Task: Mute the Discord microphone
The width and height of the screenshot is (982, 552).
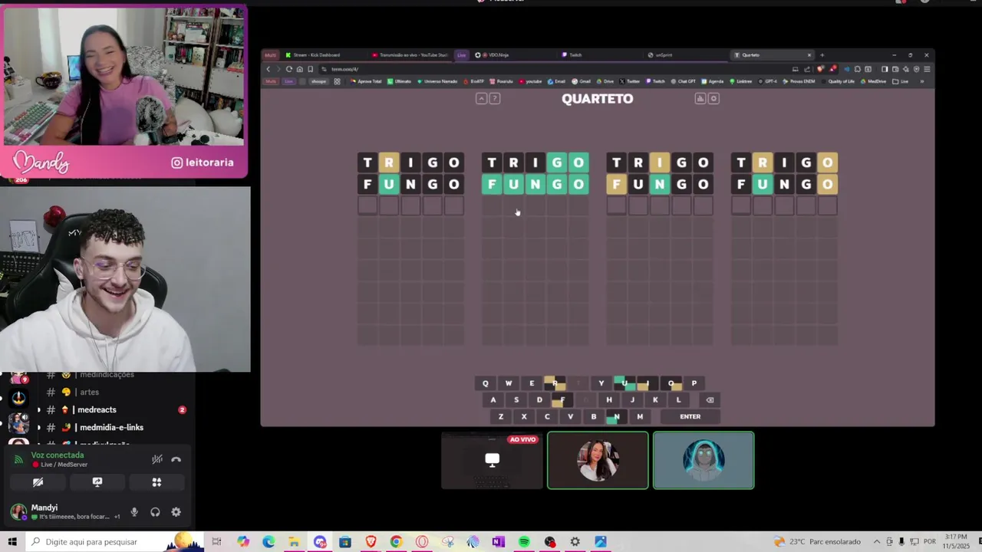Action: coord(134,512)
